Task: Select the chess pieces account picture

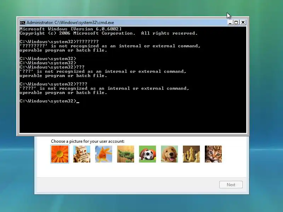Action: [x=191, y=154]
